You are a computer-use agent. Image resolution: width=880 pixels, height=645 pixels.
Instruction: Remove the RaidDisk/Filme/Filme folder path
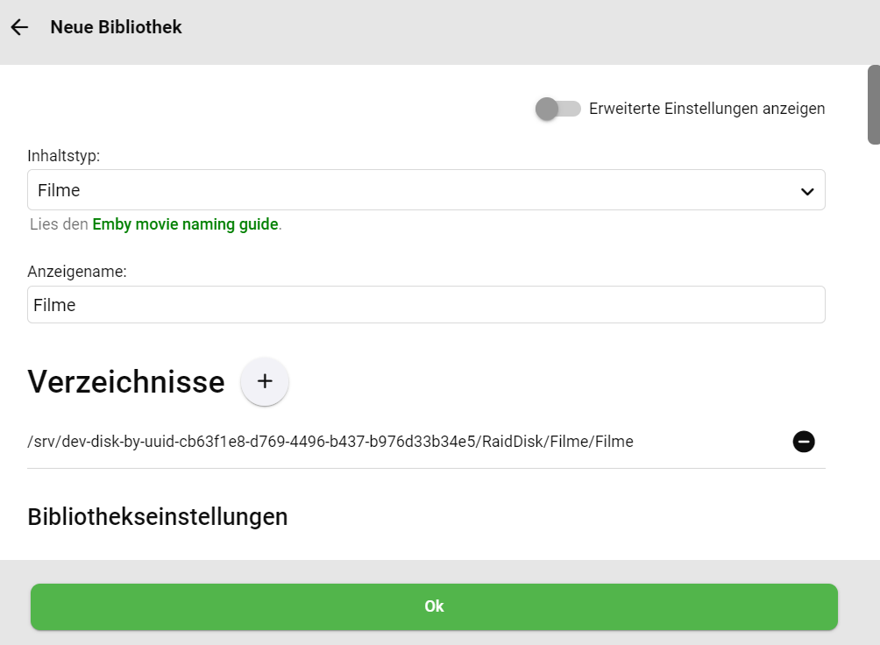click(x=803, y=442)
